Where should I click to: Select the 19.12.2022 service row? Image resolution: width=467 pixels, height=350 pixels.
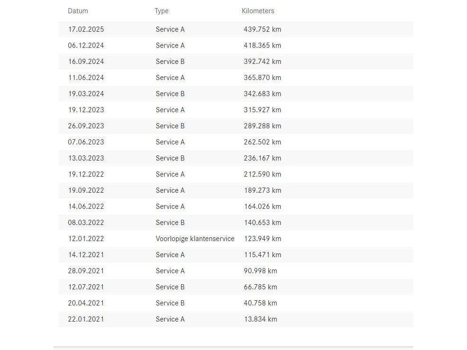tap(236, 174)
